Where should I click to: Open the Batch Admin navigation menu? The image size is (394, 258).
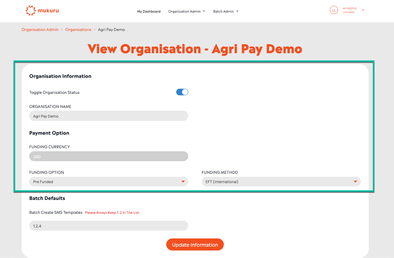(223, 11)
